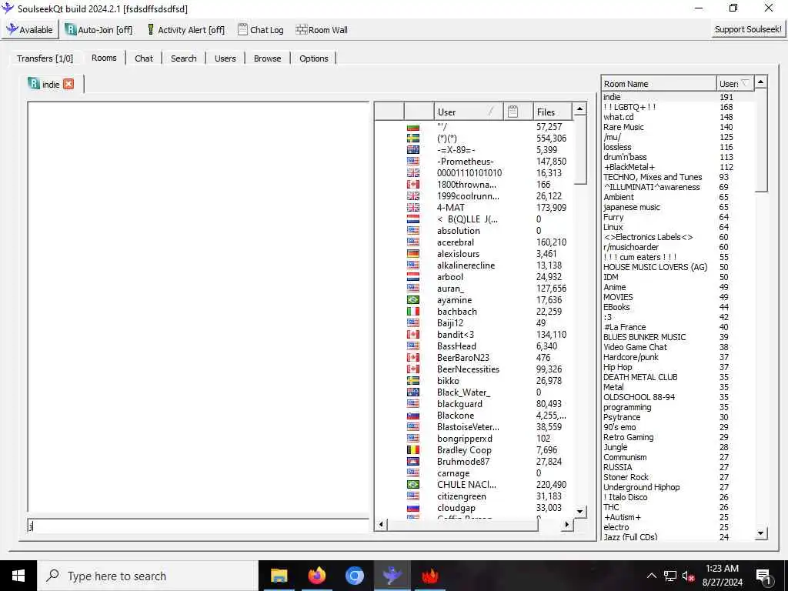Image resolution: width=788 pixels, height=591 pixels.
Task: Switch to Transfers [1/0] tab
Action: 45,58
